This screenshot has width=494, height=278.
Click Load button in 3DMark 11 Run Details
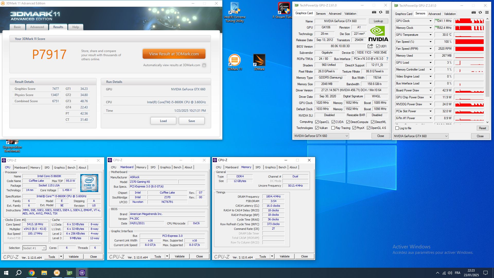coord(163,121)
